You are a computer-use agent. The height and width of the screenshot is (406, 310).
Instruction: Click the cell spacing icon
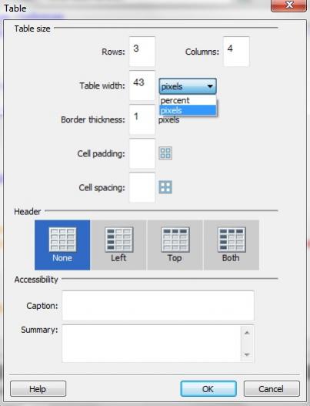(x=165, y=187)
